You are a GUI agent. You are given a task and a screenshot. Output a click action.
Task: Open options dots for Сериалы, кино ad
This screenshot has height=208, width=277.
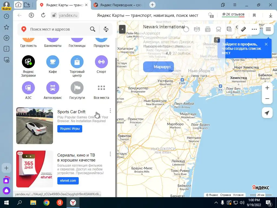(110, 154)
